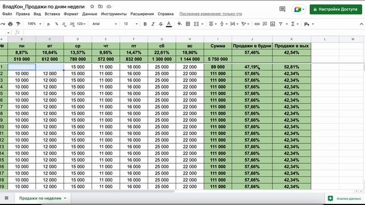365x205 pixels.
Task: Move document with the folder icon
Action: click(100, 6)
